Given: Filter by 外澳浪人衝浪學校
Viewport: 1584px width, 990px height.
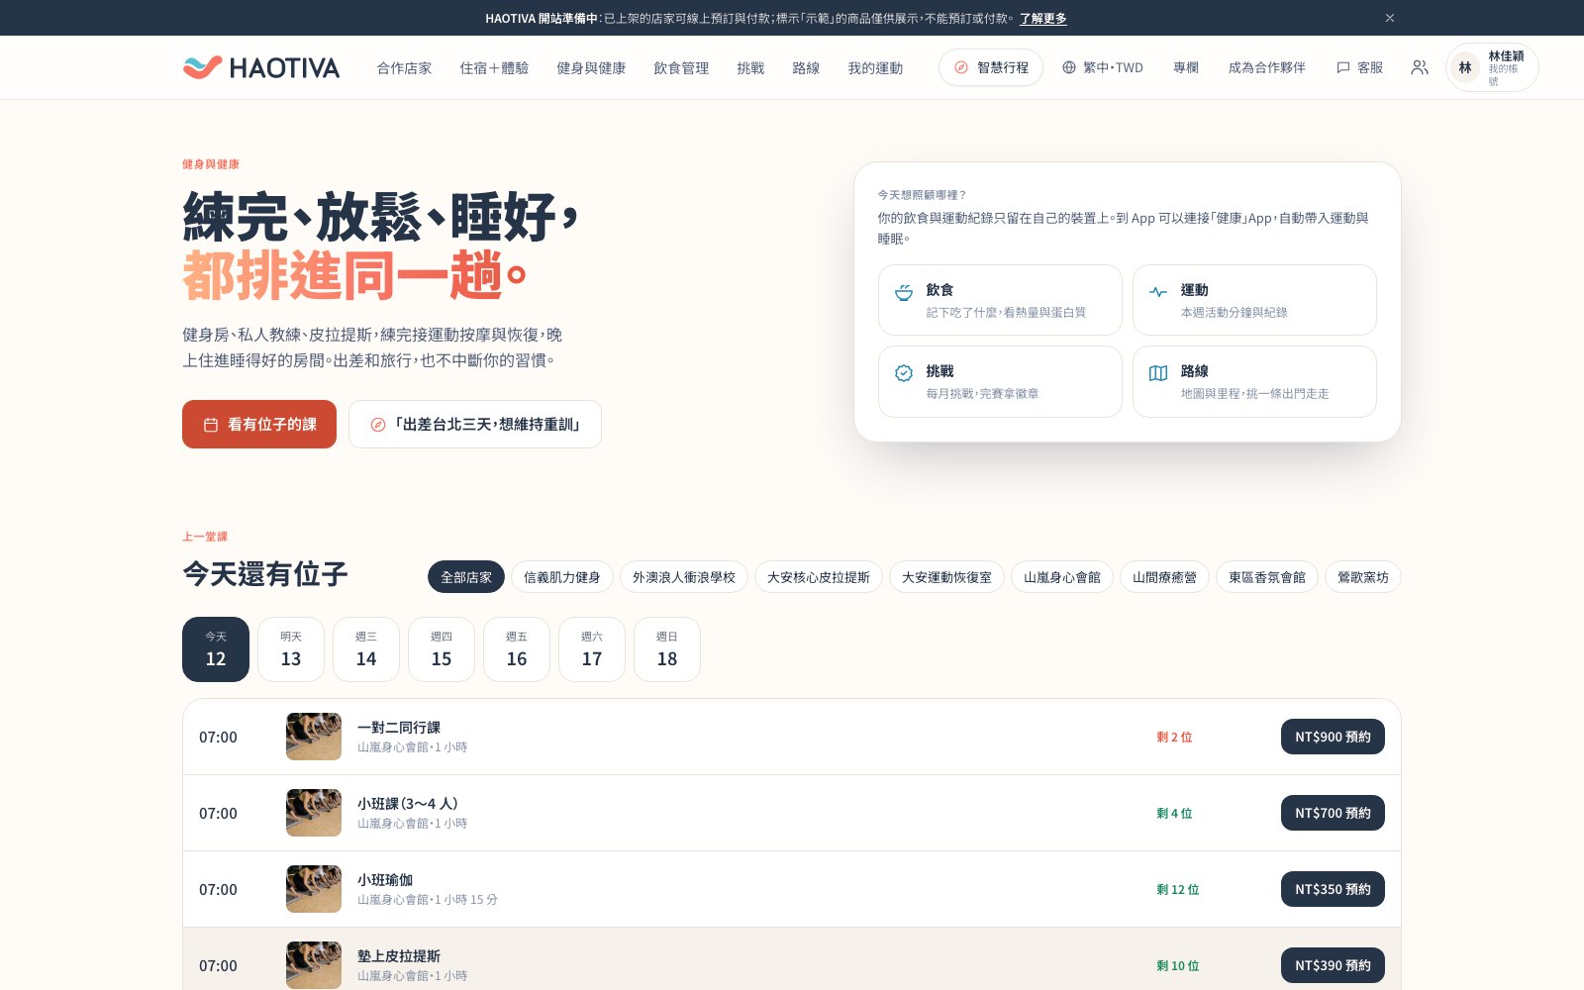Looking at the screenshot, I should (684, 577).
